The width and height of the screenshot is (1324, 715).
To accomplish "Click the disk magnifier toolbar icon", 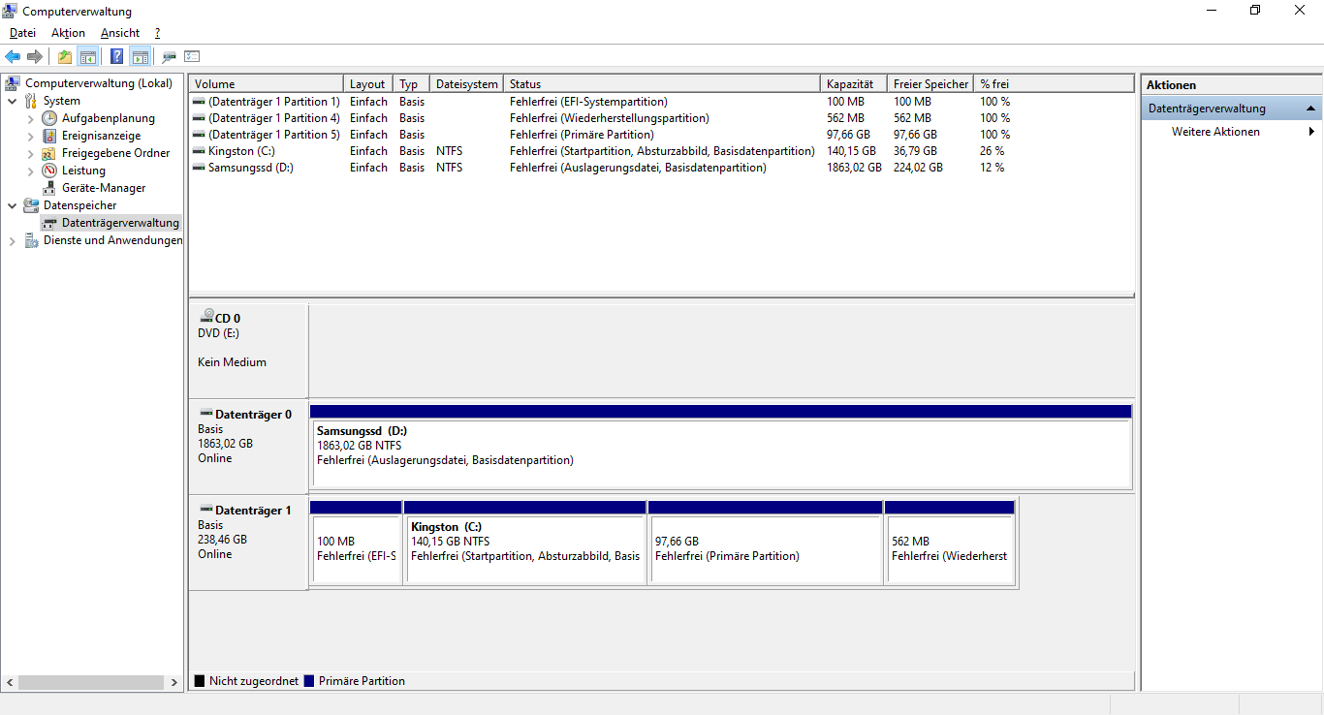I will 170,57.
